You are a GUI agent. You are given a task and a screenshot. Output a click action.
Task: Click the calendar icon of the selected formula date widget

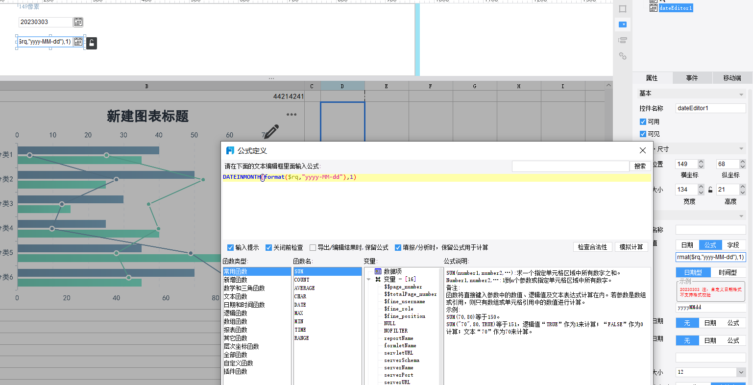pos(78,42)
